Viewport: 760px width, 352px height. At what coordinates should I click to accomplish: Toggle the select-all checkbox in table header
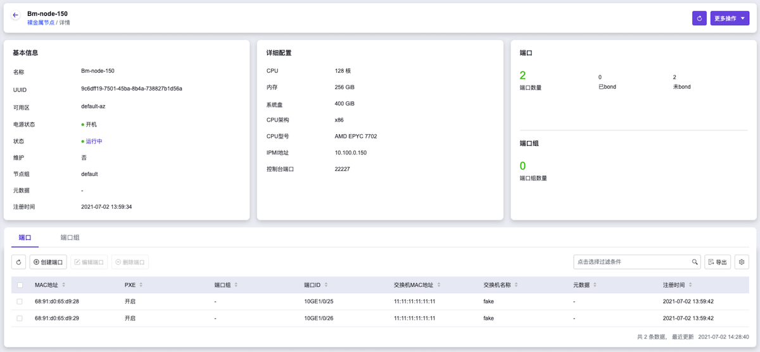pos(20,285)
